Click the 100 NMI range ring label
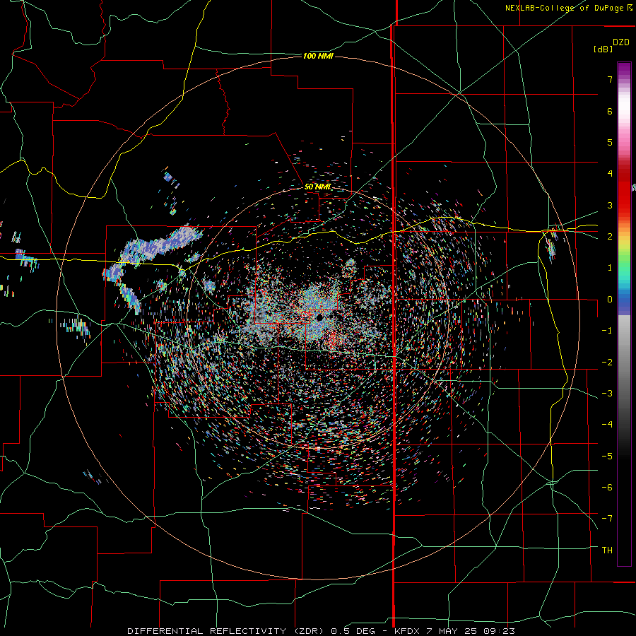Screen dimensions: 636x636 [x=318, y=56]
